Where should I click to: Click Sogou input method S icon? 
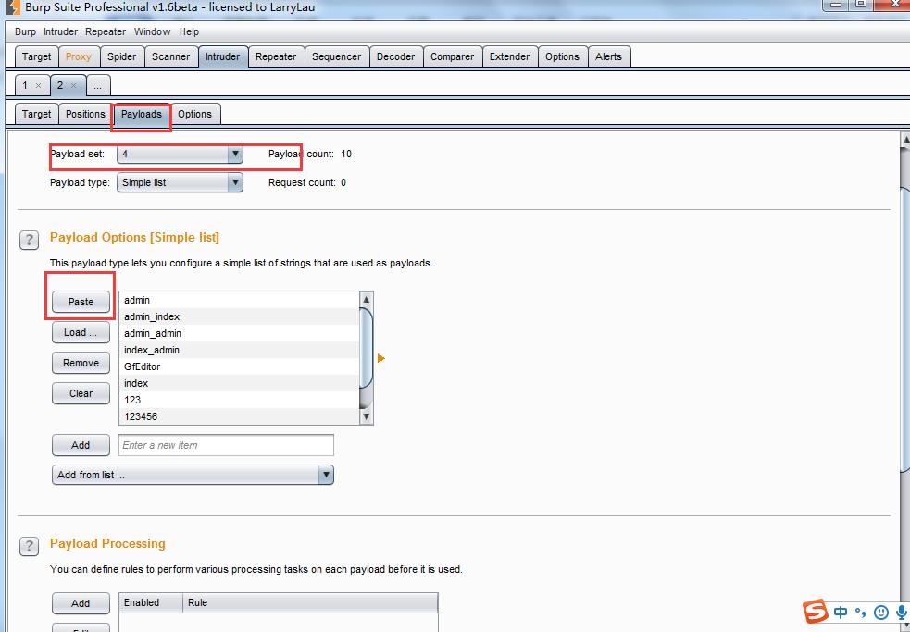(816, 612)
